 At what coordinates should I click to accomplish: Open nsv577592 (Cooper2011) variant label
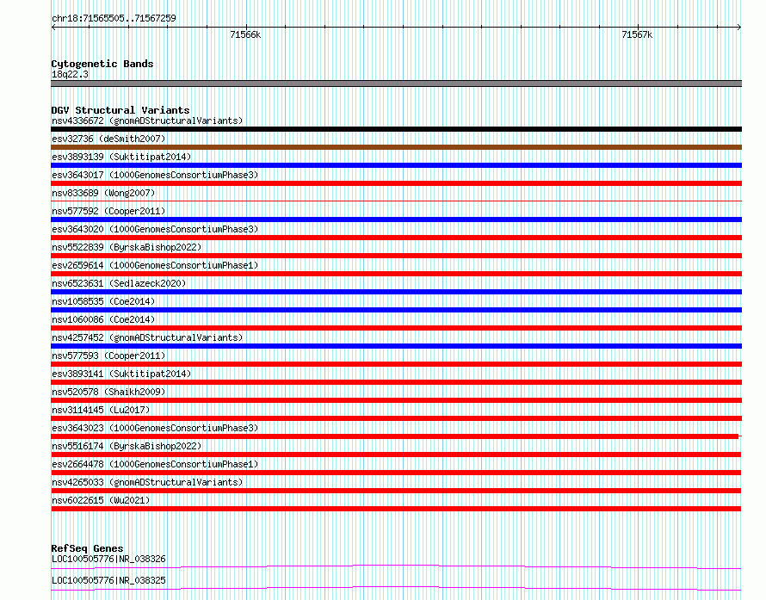pyautogui.click(x=108, y=211)
